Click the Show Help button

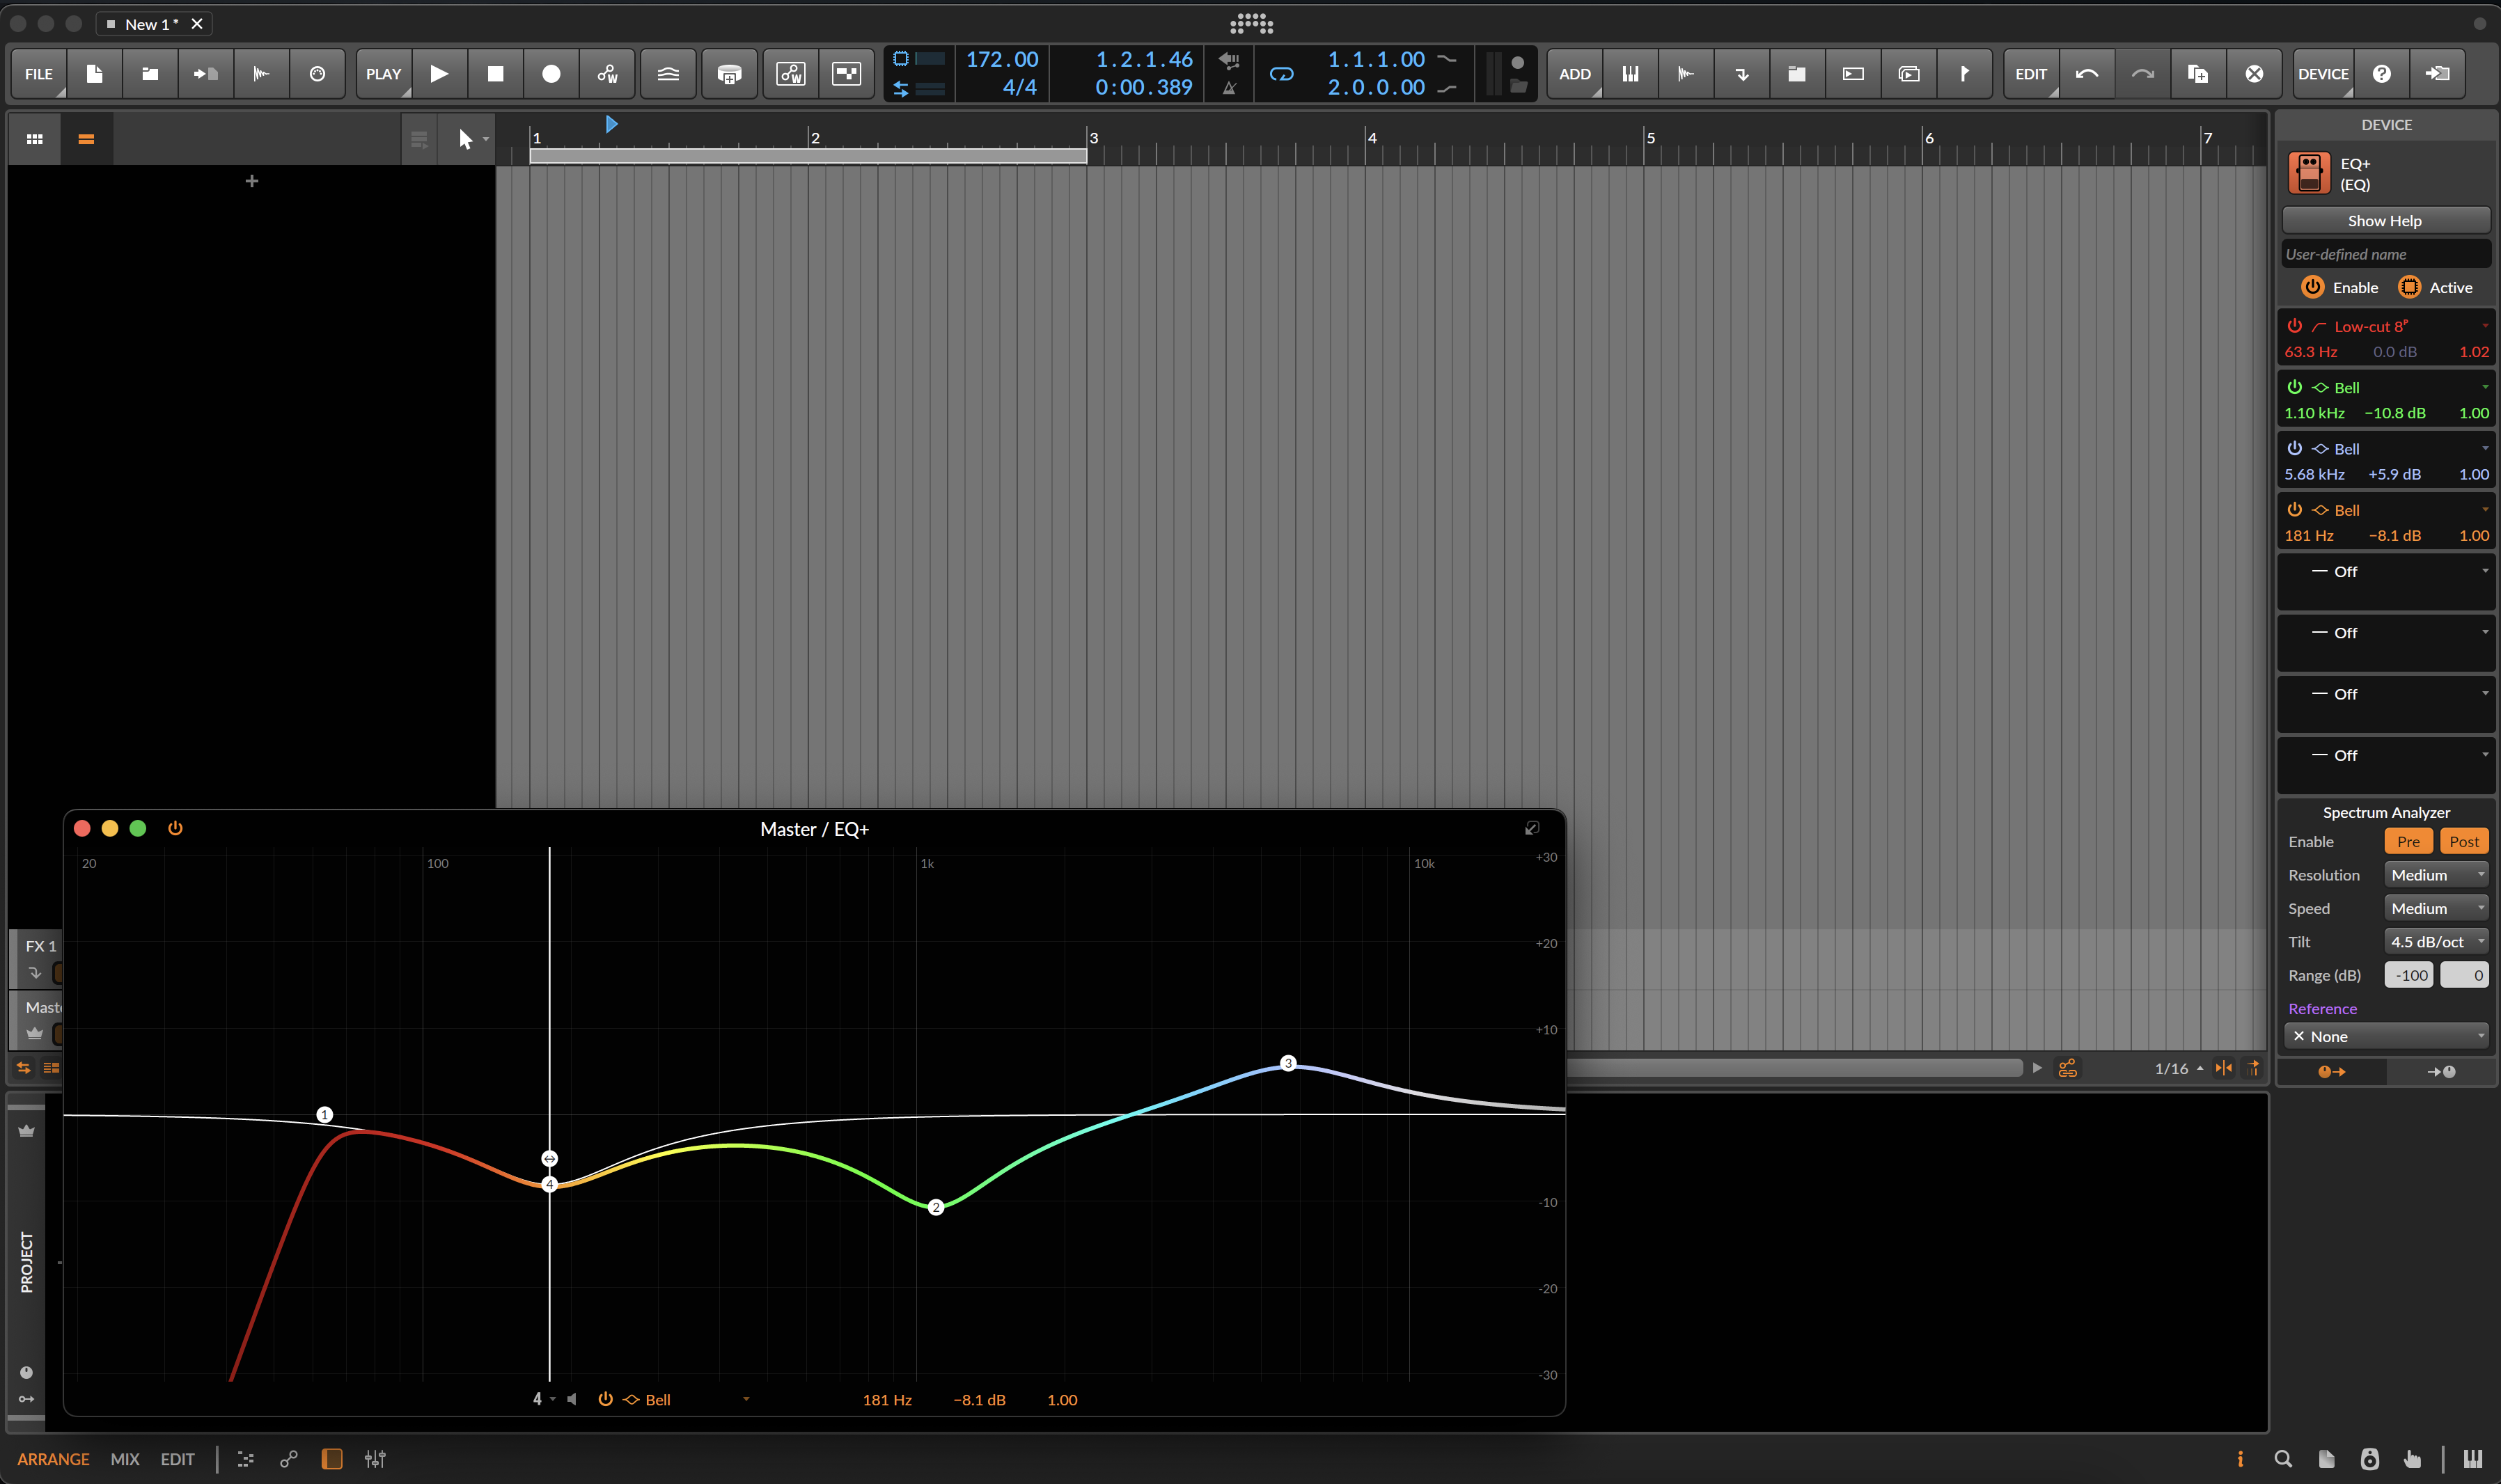(2385, 221)
